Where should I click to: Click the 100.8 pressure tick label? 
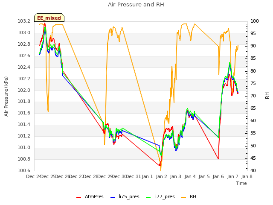click(24, 159)
